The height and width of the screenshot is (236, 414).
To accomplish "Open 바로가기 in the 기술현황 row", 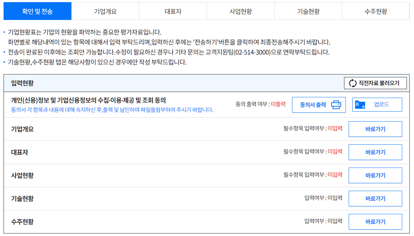I will pyautogui.click(x=375, y=199).
